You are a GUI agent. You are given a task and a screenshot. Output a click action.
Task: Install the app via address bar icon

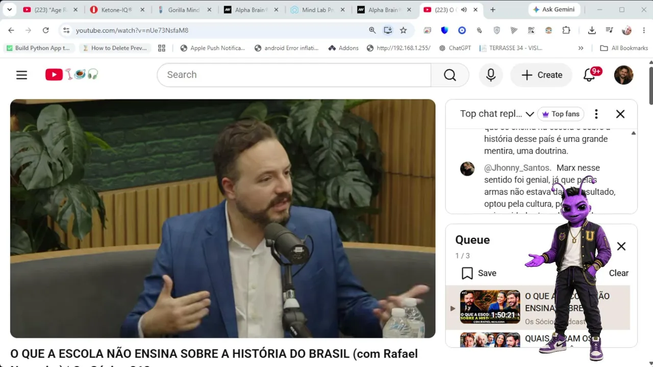coord(388,31)
